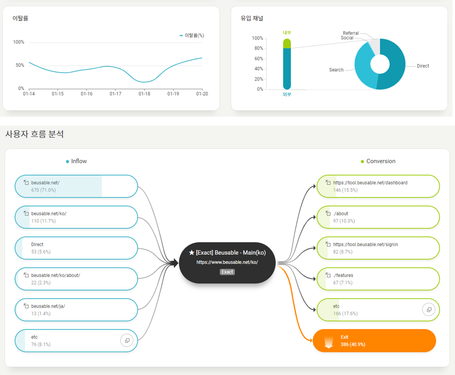This screenshot has height=375, width=455.
Task: Select the beusable.net/ja/ inflow card
Action: tap(76, 309)
